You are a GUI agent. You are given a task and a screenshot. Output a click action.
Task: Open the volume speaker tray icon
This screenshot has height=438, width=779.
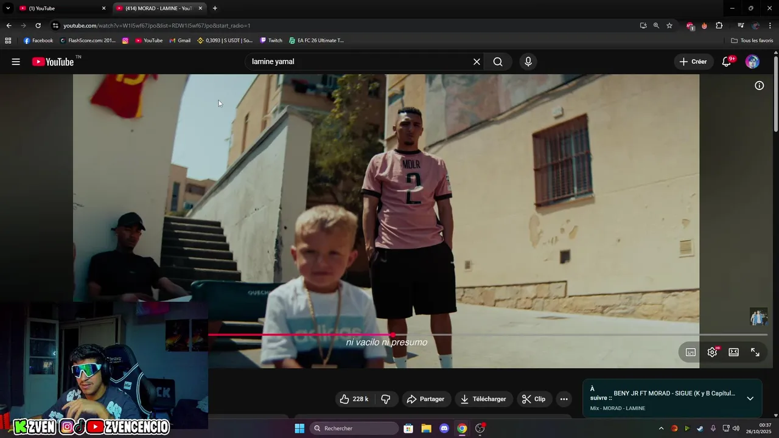click(736, 428)
